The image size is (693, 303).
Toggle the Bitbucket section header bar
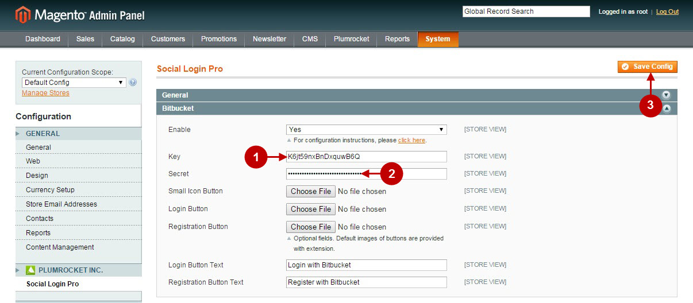tap(417, 108)
